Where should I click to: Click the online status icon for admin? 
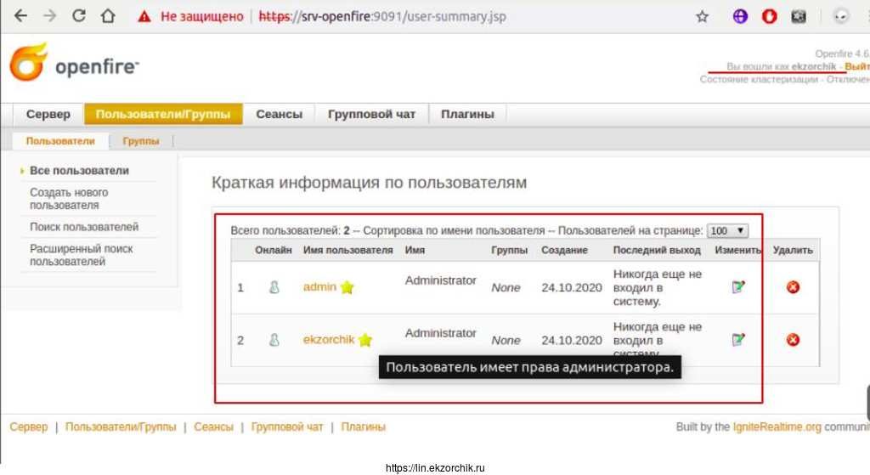pyautogui.click(x=274, y=287)
